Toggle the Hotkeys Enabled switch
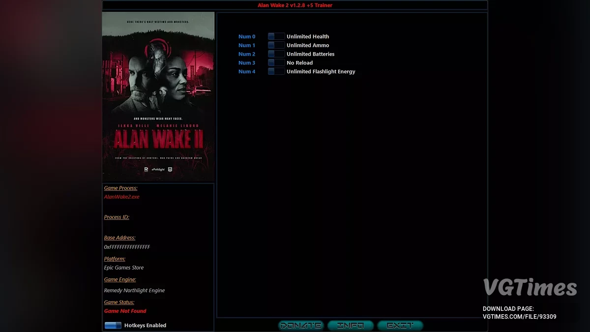The height and width of the screenshot is (332, 590). click(x=113, y=326)
